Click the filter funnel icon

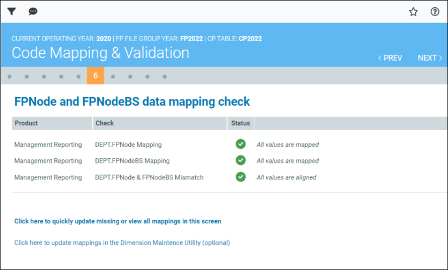tap(12, 12)
